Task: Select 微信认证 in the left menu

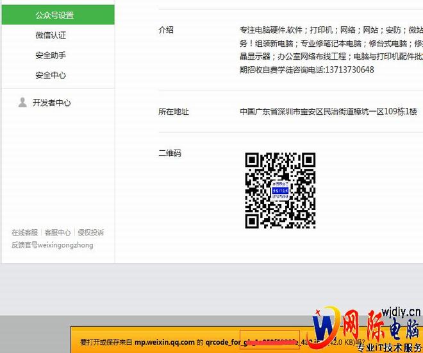Action: (51, 35)
